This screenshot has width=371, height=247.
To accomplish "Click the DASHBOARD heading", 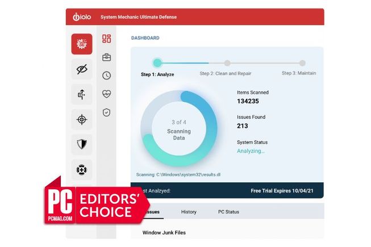I will pos(145,38).
